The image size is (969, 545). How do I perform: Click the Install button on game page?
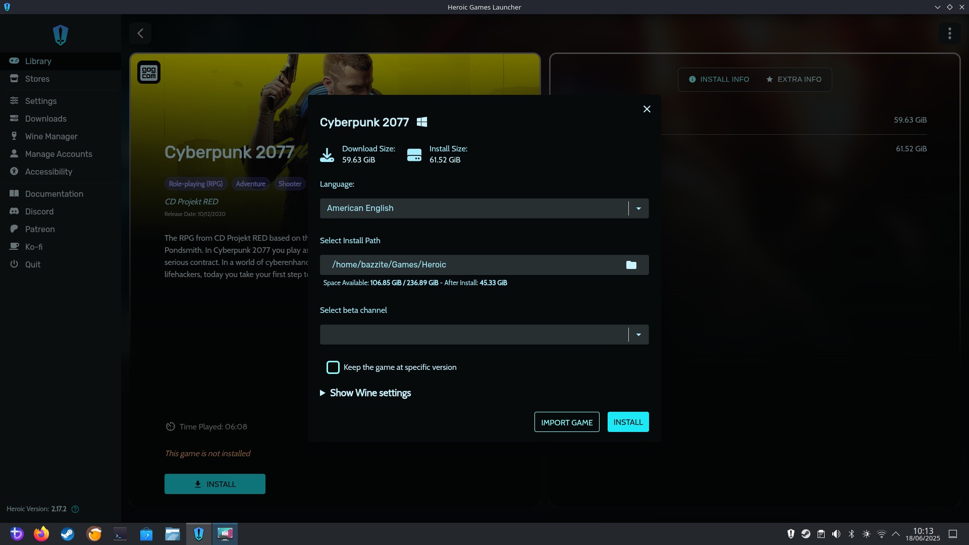point(215,484)
